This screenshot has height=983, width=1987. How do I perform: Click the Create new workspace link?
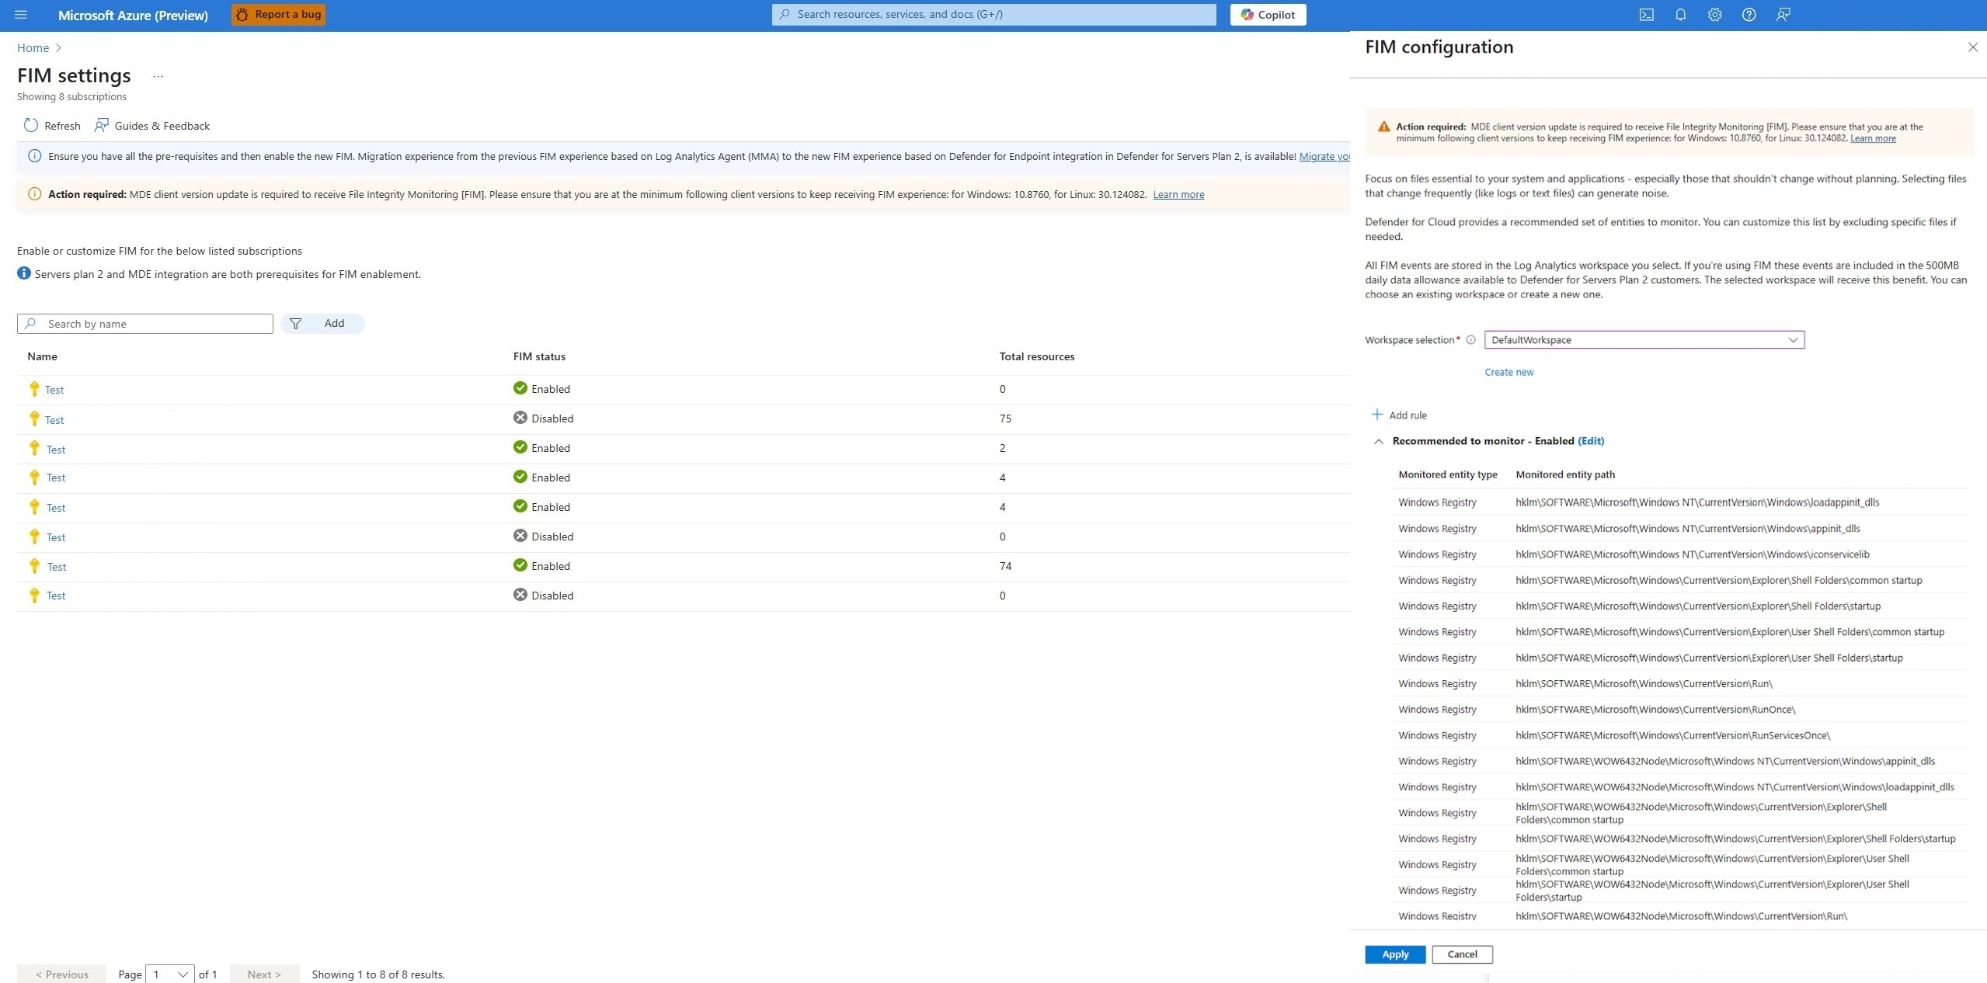(x=1509, y=372)
